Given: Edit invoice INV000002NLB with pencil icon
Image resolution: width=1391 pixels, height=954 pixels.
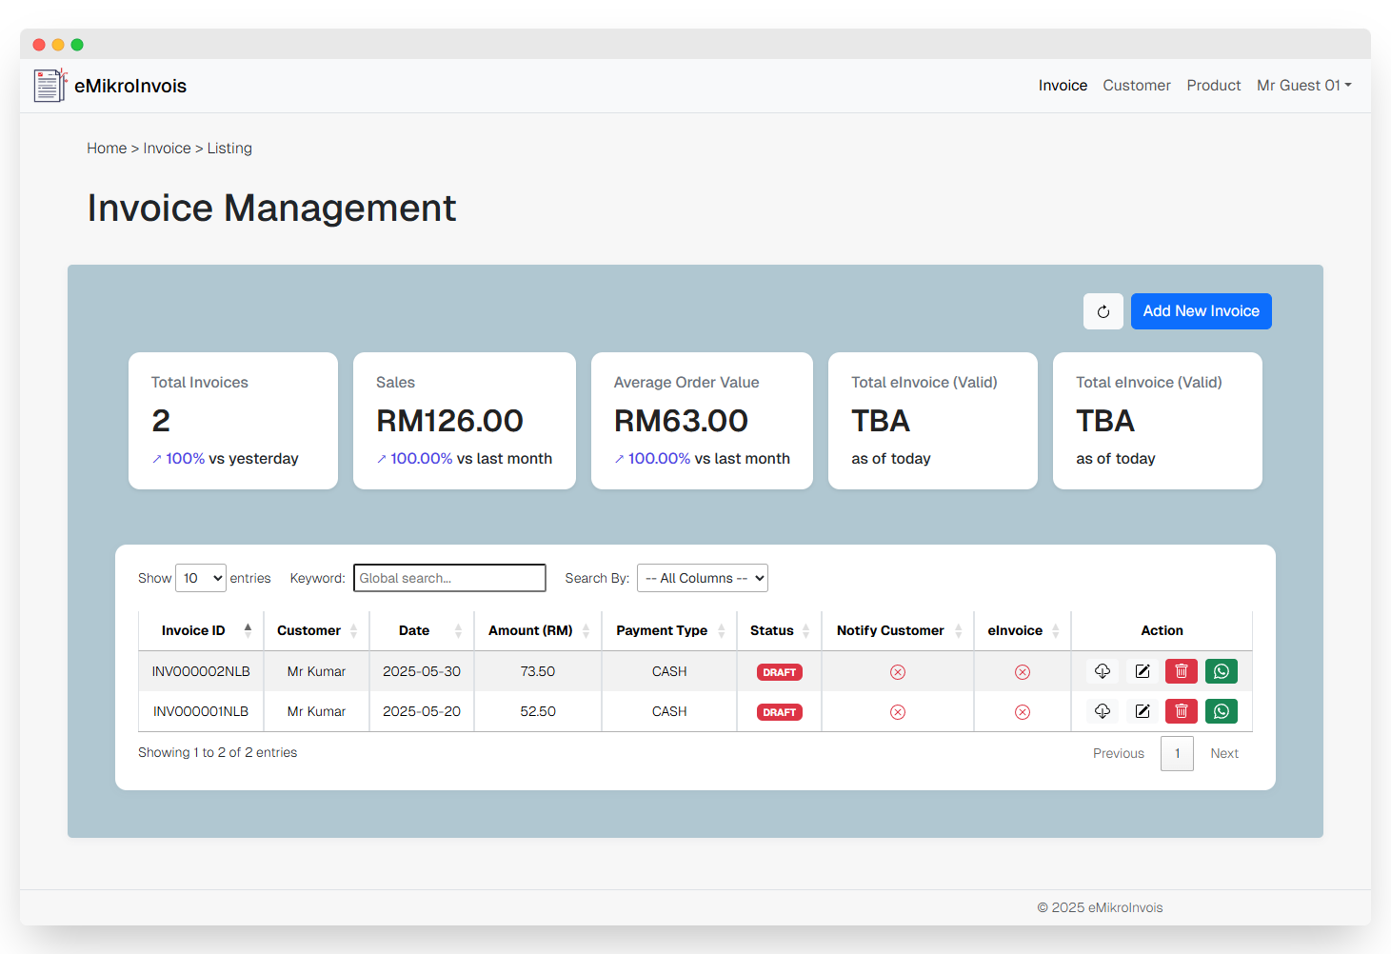Looking at the screenshot, I should coord(1142,671).
